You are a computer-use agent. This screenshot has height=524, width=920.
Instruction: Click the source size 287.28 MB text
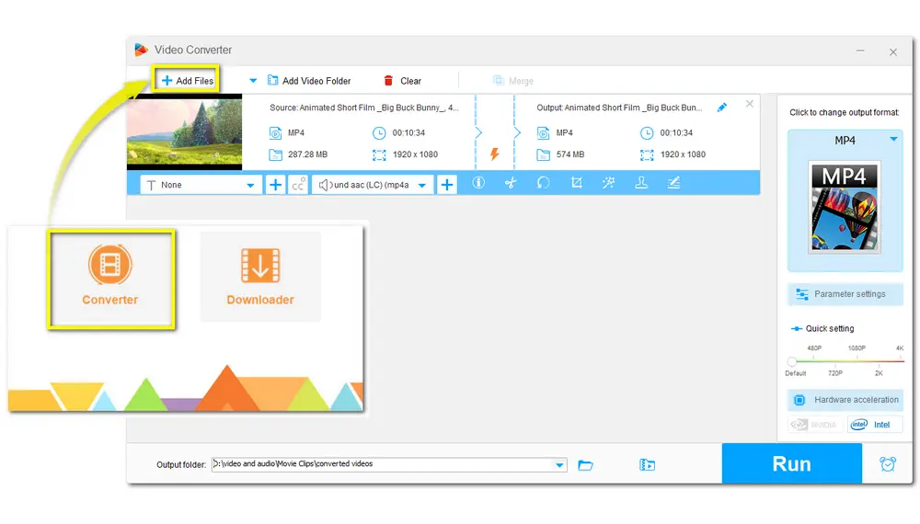(307, 154)
